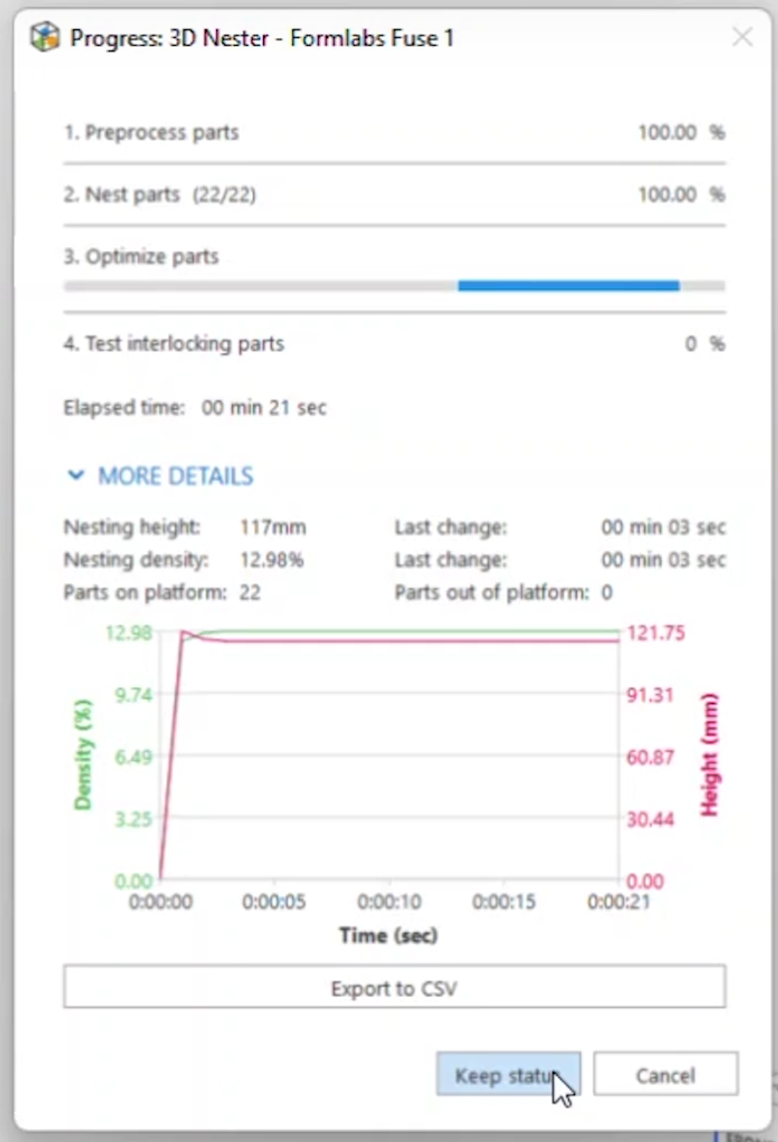
Task: Close the Progress dialog with the X
Action: click(742, 37)
